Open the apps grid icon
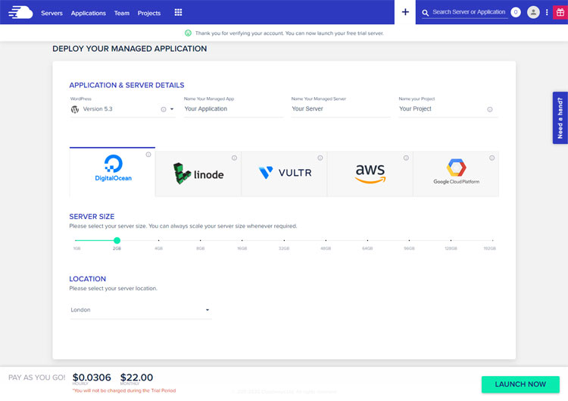Viewport: 568px width, 401px height. click(178, 12)
